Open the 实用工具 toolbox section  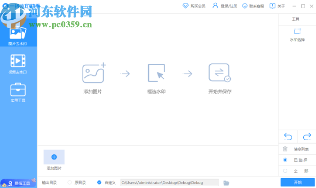[18, 93]
